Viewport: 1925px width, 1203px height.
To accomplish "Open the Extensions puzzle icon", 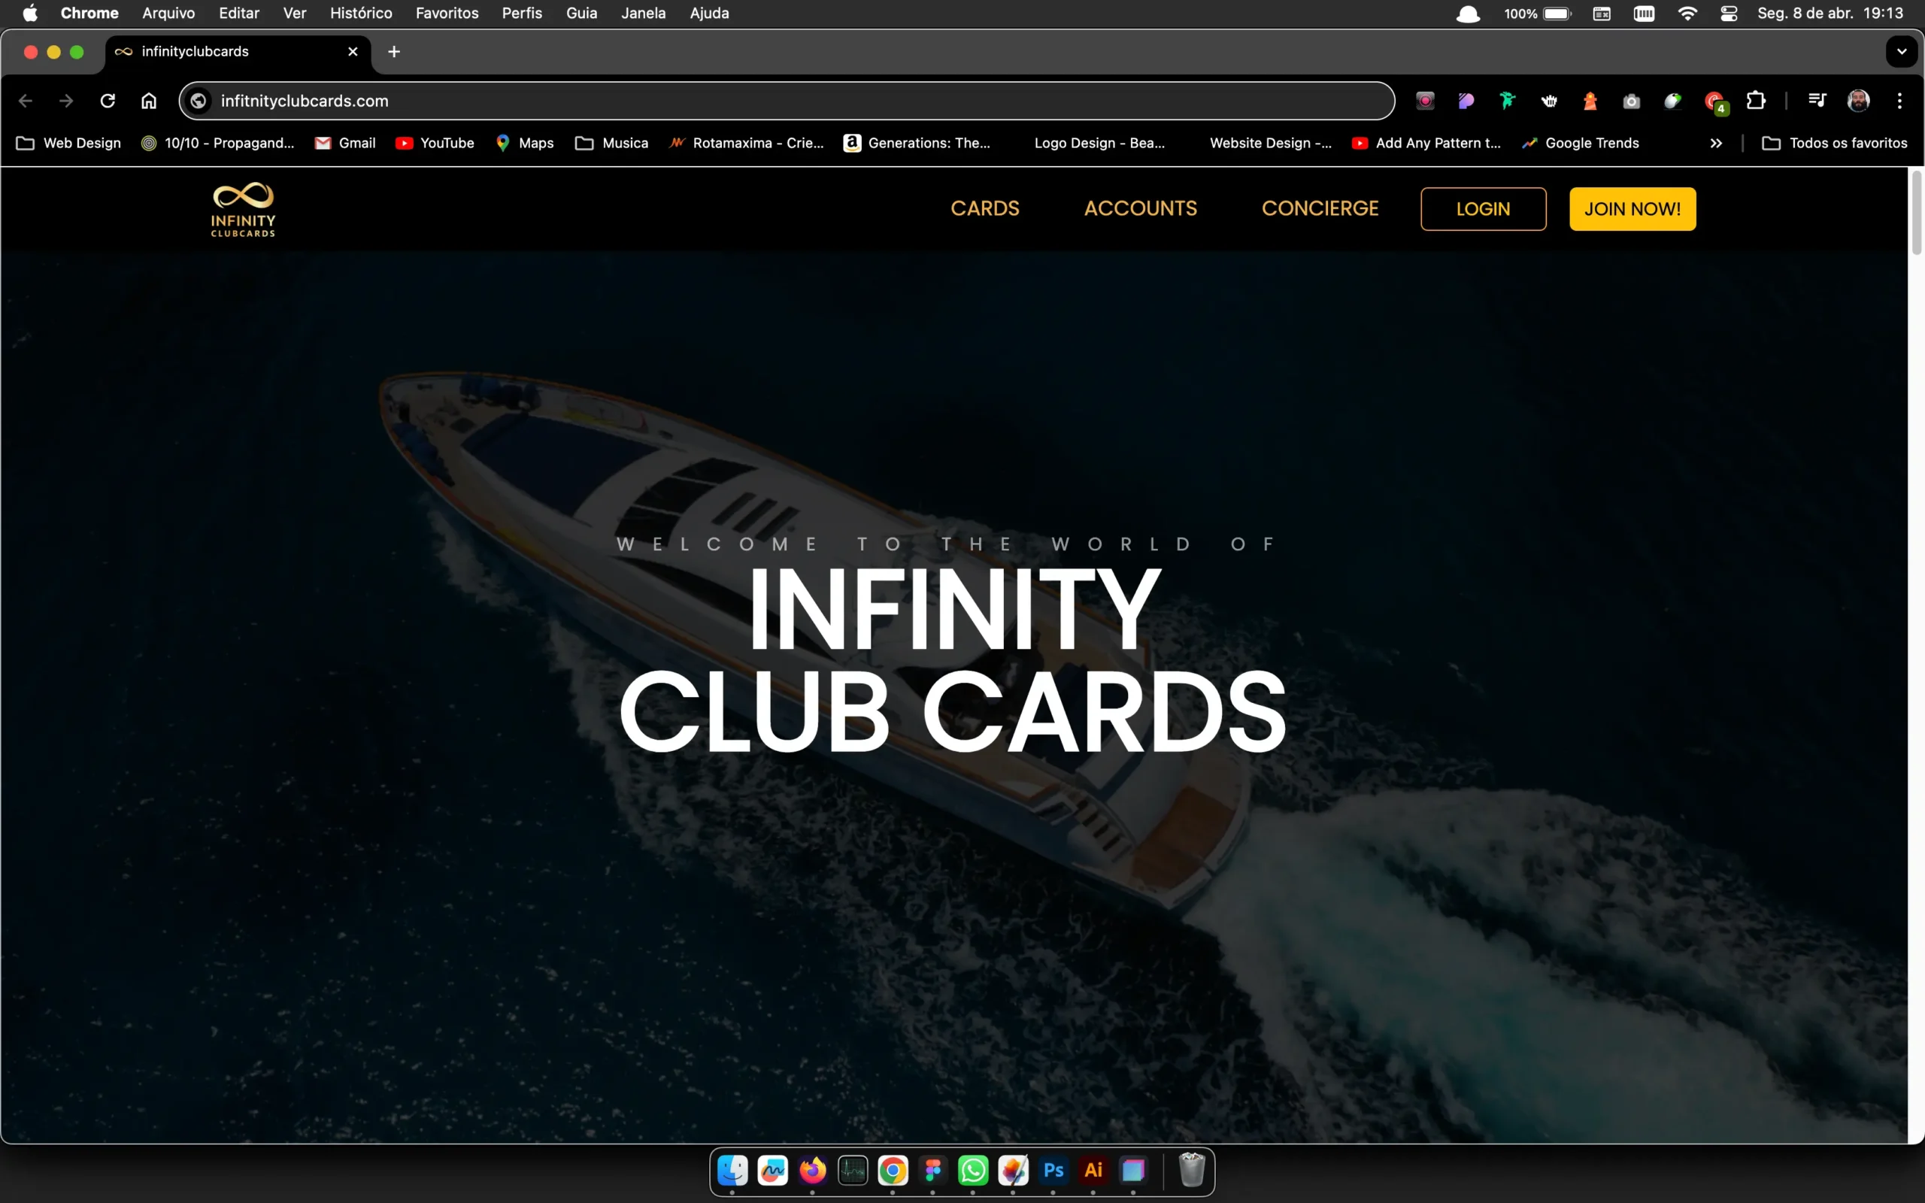I will [x=1756, y=101].
